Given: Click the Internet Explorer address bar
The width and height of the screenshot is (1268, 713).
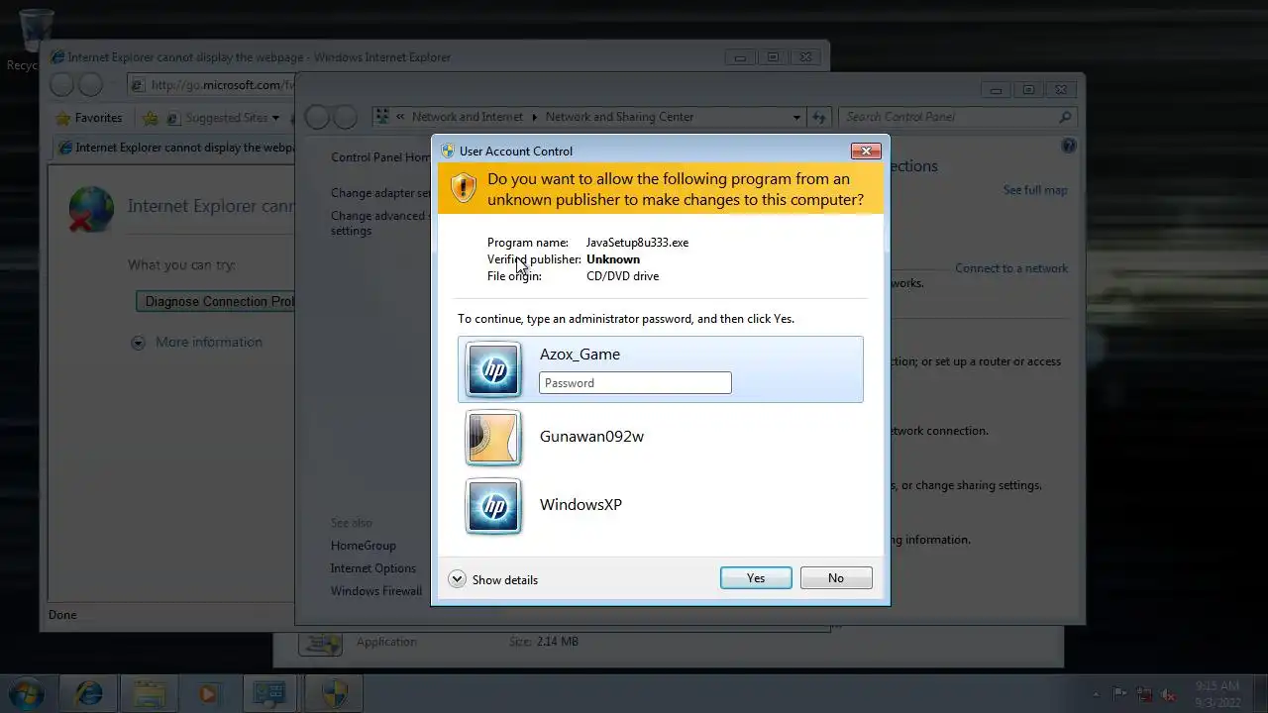Looking at the screenshot, I should click(212, 85).
